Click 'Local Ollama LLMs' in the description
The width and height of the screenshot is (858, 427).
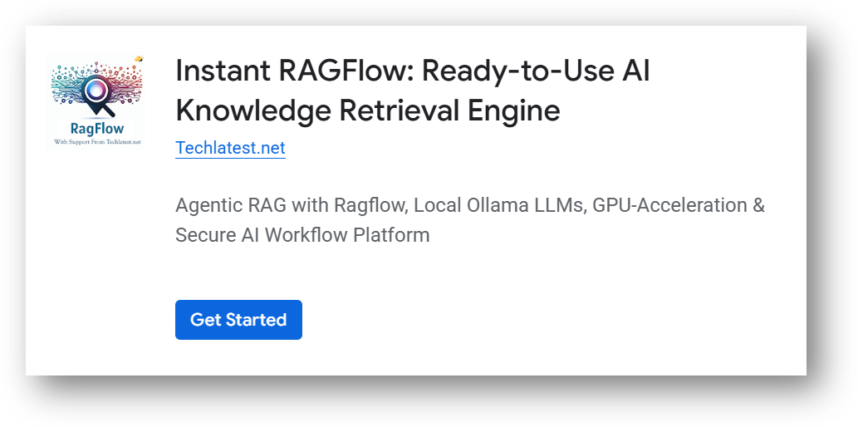(498, 204)
